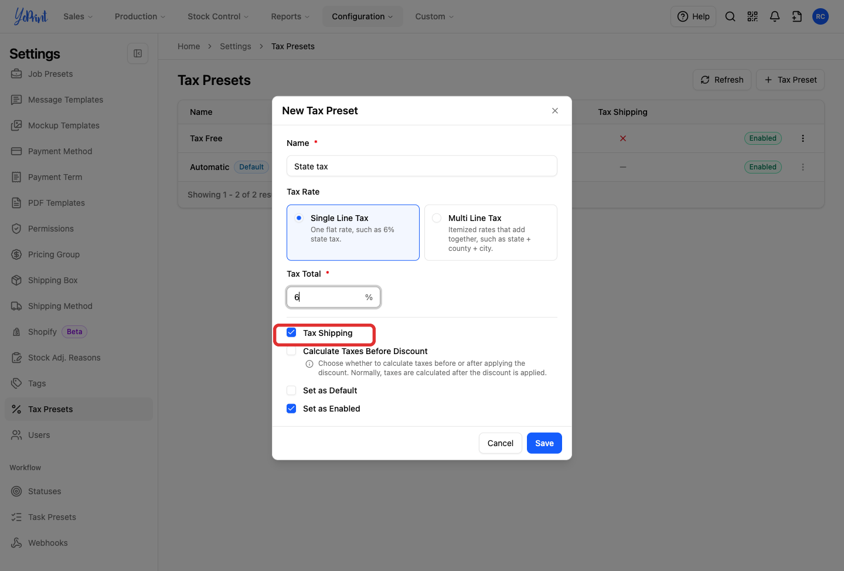This screenshot has height=571, width=844.
Task: Click the Name input field
Action: (422, 166)
